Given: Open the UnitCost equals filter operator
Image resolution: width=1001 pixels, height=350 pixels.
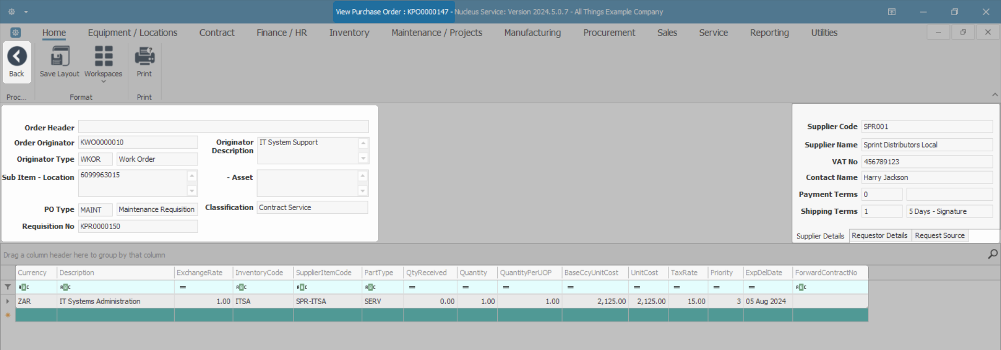Looking at the screenshot, I should [x=637, y=287].
